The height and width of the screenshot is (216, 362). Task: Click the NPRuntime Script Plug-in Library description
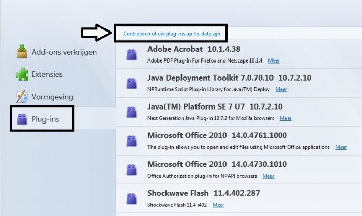(208, 89)
